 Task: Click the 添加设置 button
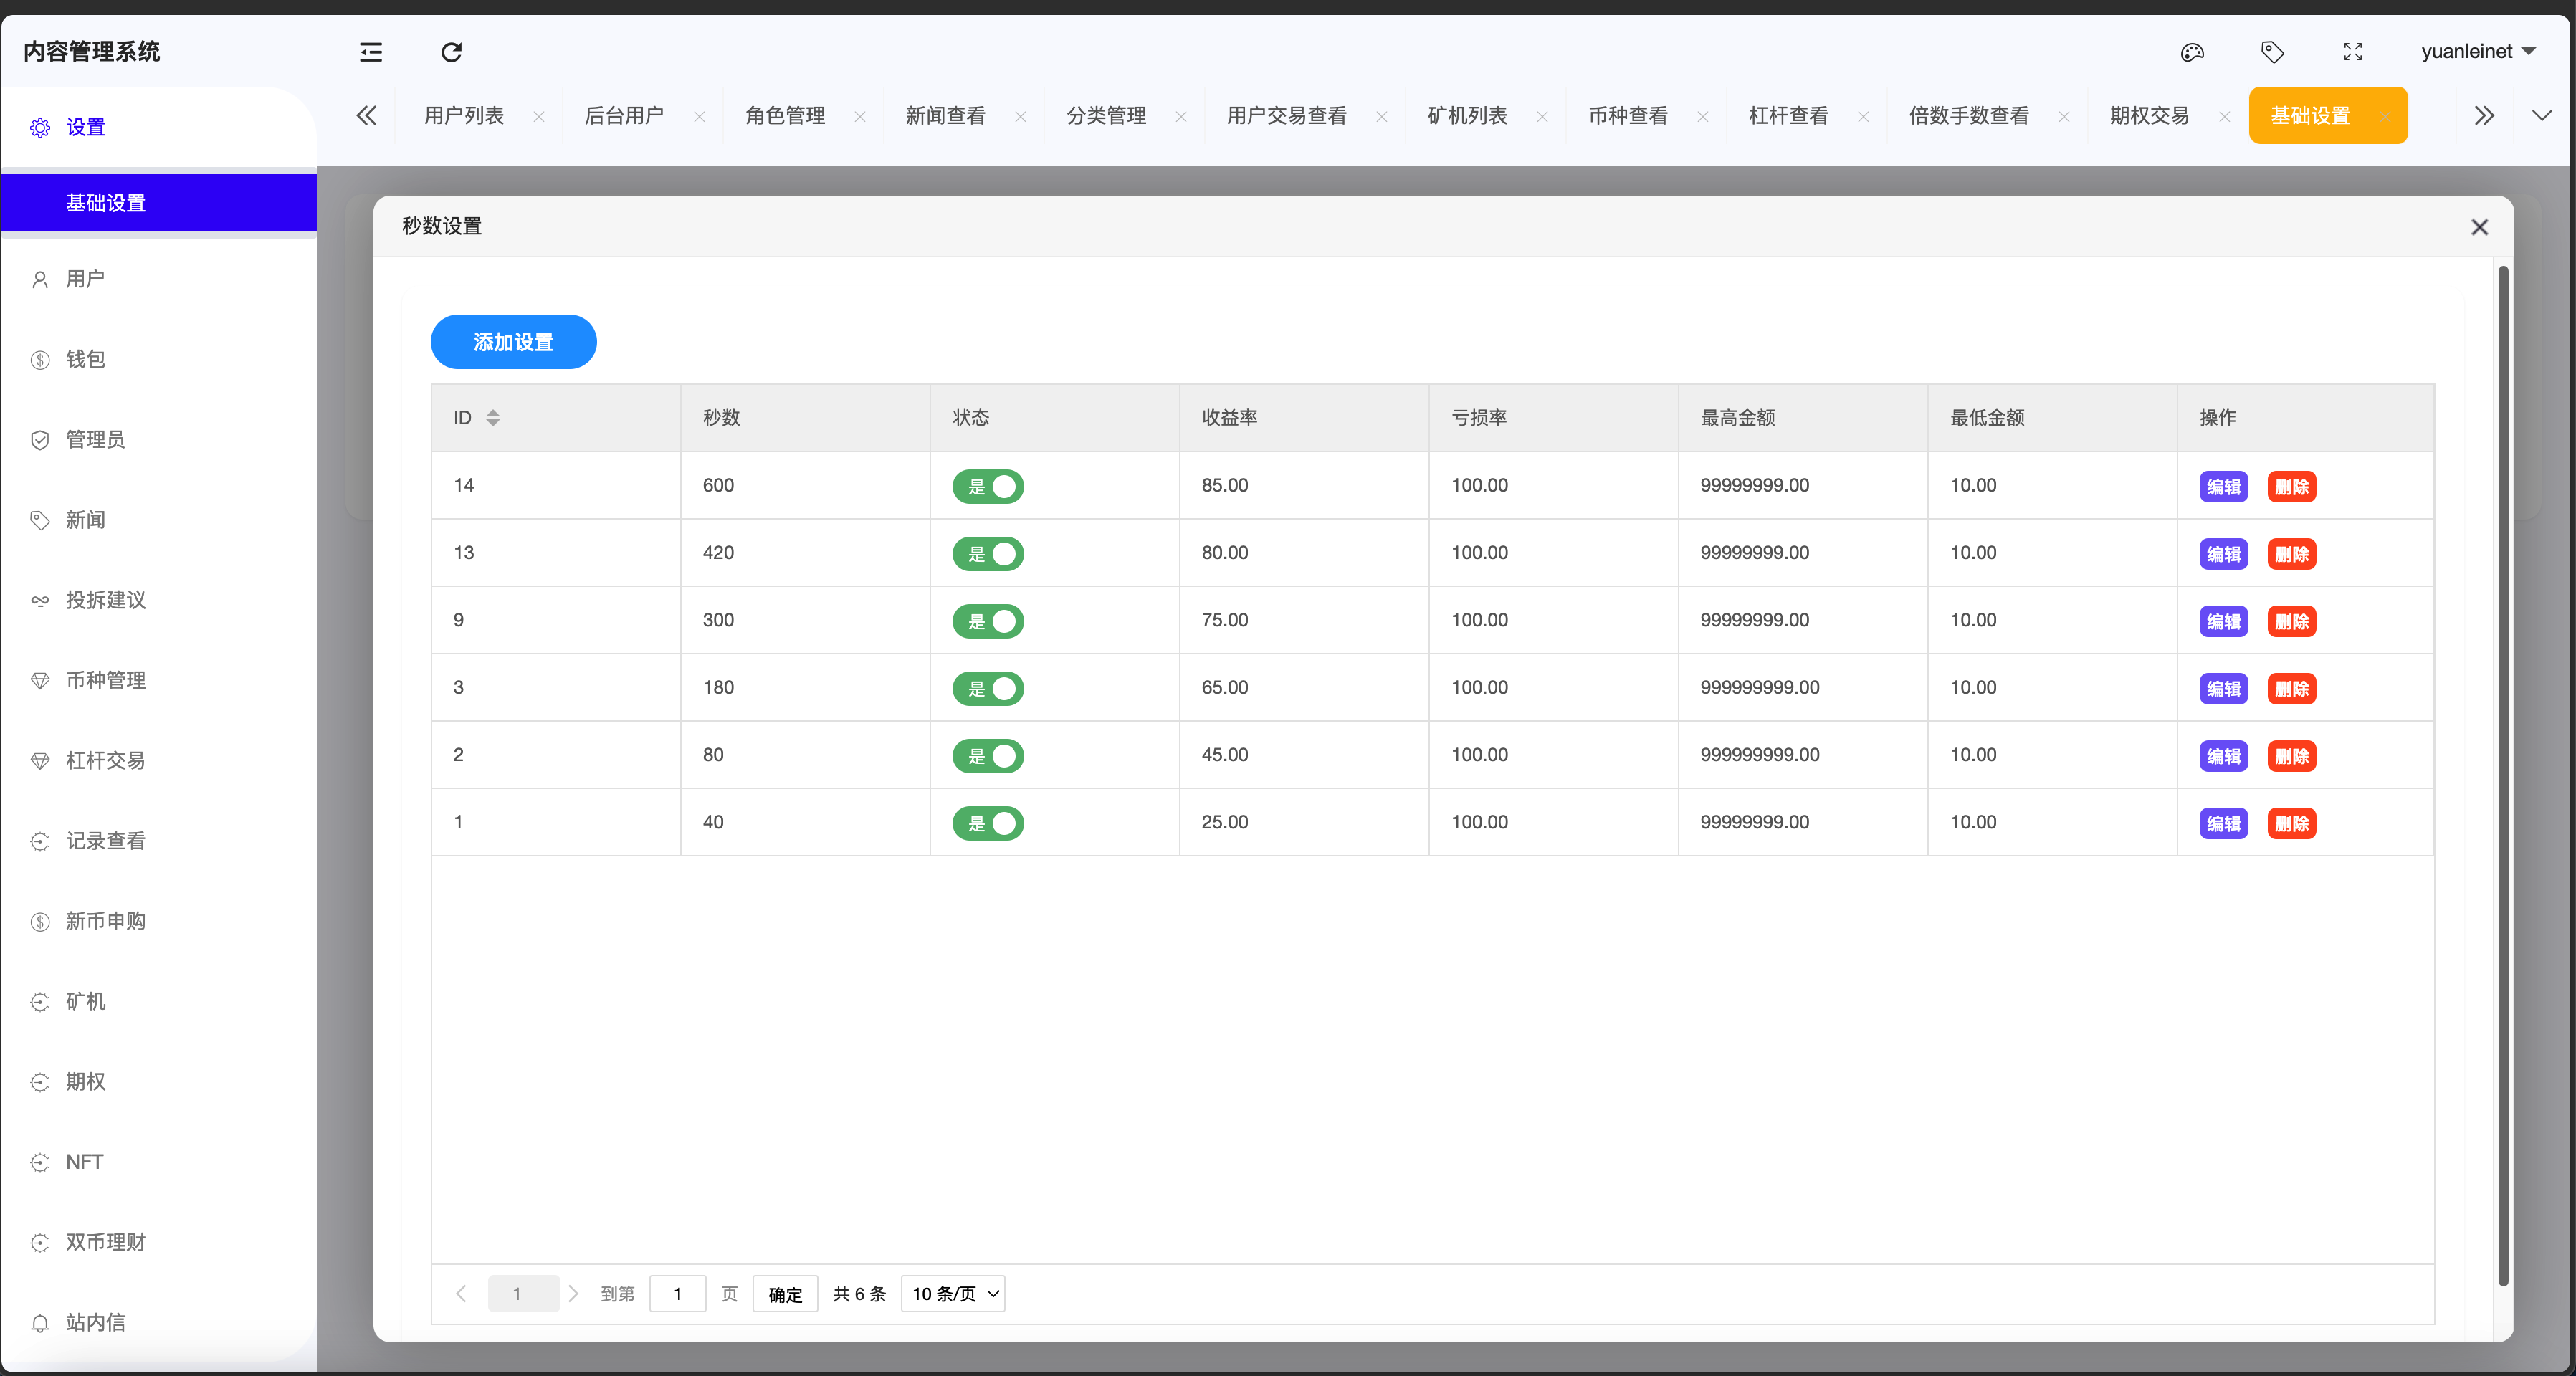pos(514,342)
